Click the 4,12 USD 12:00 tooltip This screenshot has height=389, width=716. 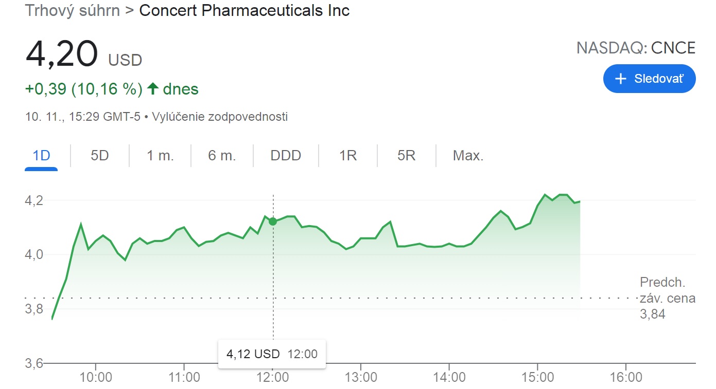coord(272,354)
